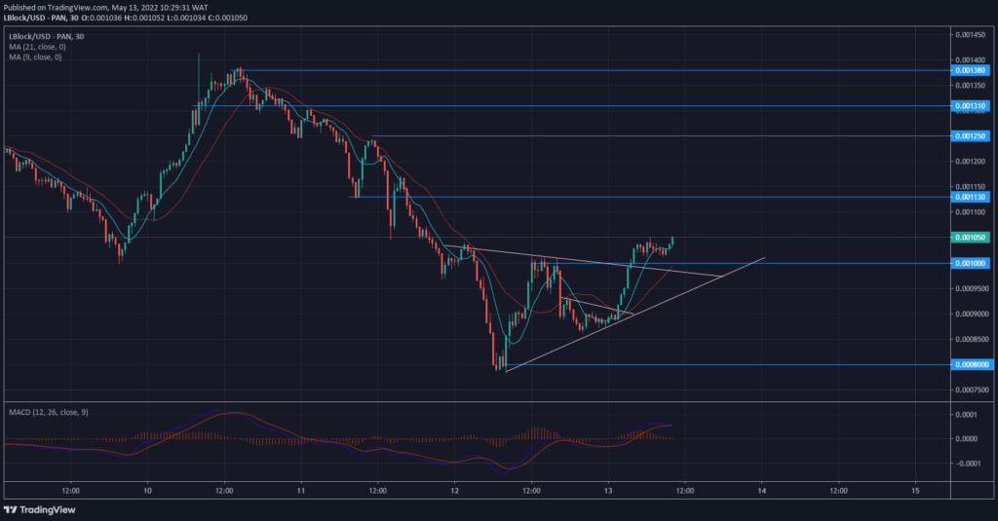Click the date label 10 on time axis

pyautogui.click(x=148, y=491)
